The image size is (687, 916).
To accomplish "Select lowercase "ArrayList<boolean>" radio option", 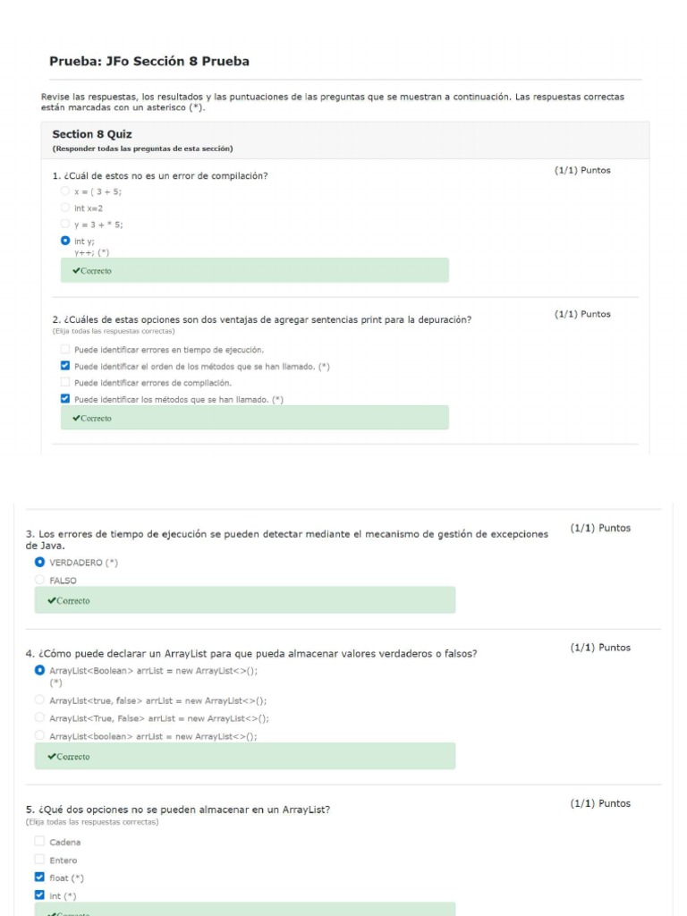I will click(39, 735).
